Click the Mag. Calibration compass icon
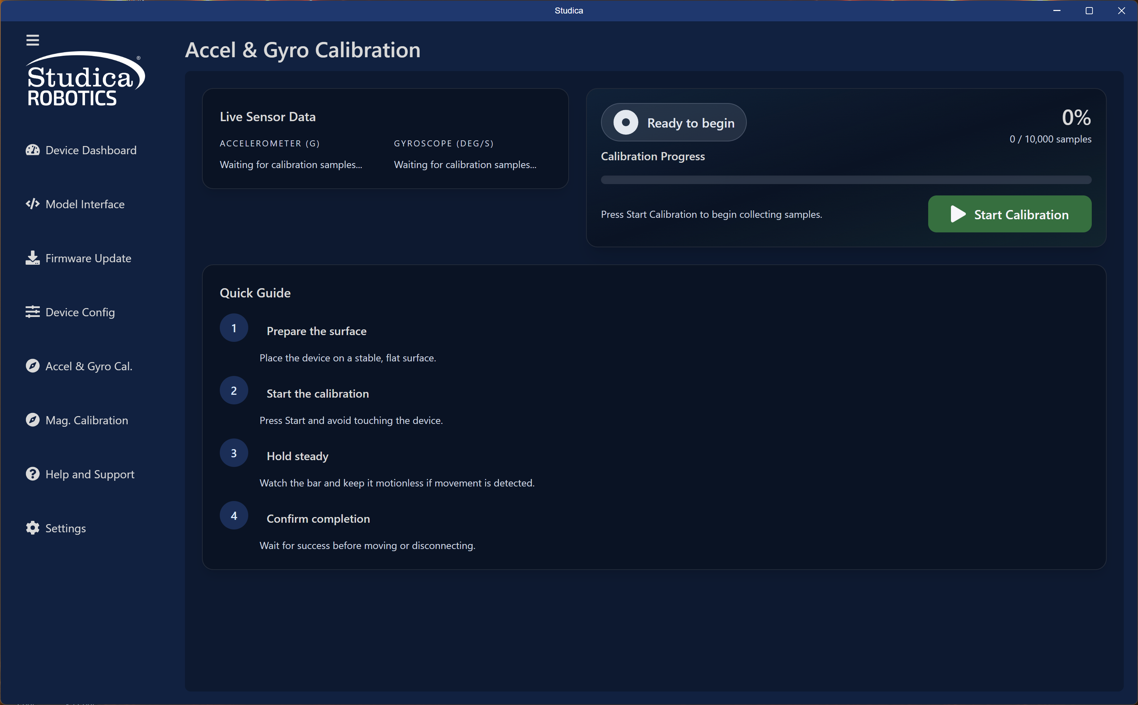 (x=32, y=420)
